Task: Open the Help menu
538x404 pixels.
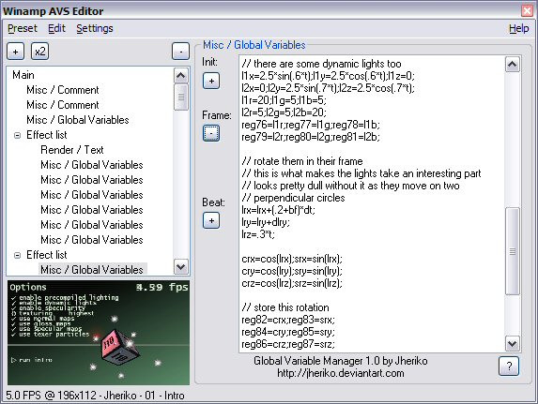Action: coord(519,28)
